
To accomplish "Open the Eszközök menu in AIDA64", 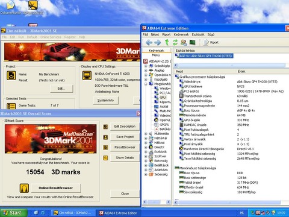I will tap(198, 34).
